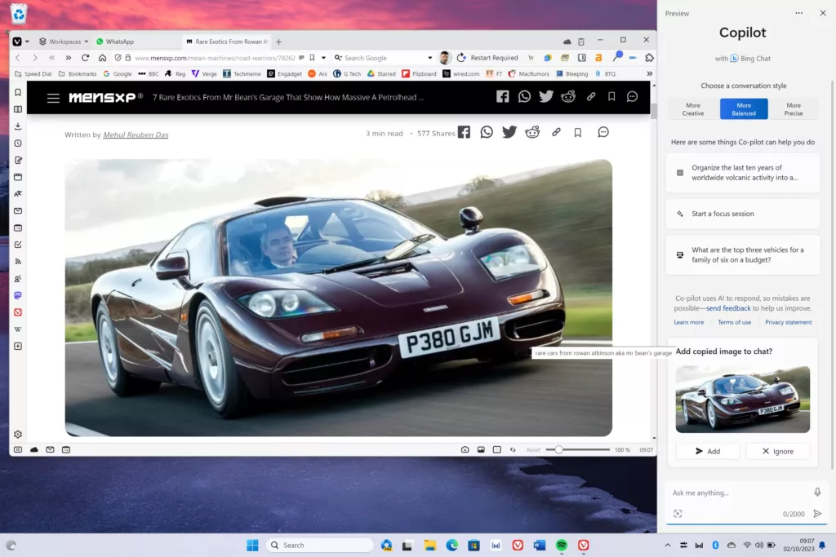Viewport: 836px width, 557px height.
Task: Open bookmark dropdown arrow in address bar
Action: (323, 58)
